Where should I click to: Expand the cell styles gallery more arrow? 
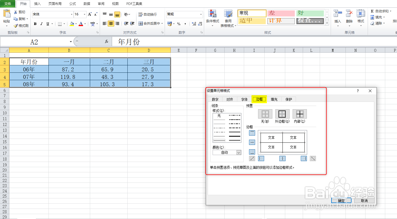(x=327, y=23)
